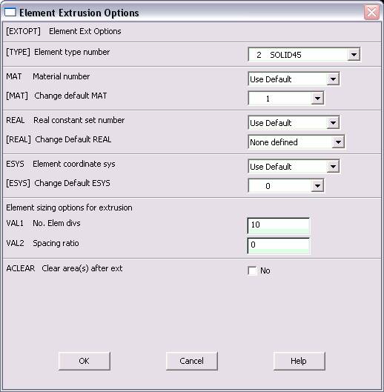The height and width of the screenshot is (392, 384).
Task: Open the Change default MAT dropdown
Action: coord(286,99)
